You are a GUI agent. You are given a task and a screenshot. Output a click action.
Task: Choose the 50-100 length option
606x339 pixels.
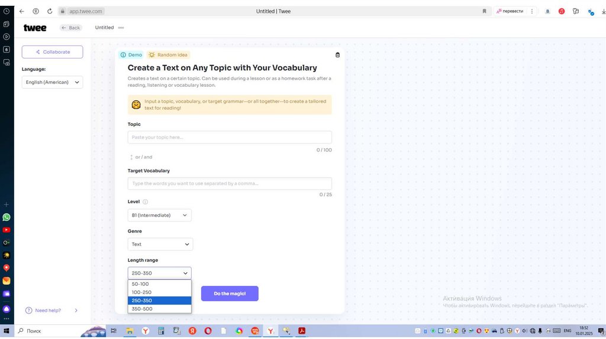(x=159, y=284)
